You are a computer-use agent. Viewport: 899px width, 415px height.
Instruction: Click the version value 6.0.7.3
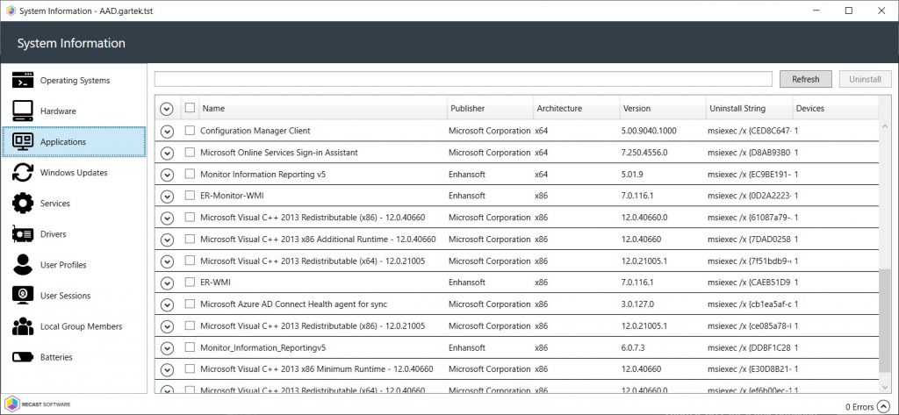[633, 347]
